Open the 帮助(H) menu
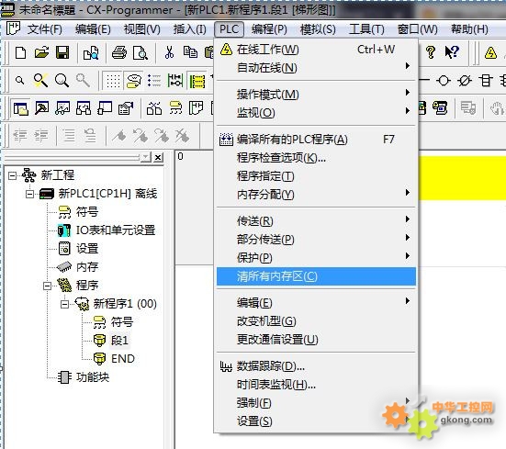 [x=469, y=29]
